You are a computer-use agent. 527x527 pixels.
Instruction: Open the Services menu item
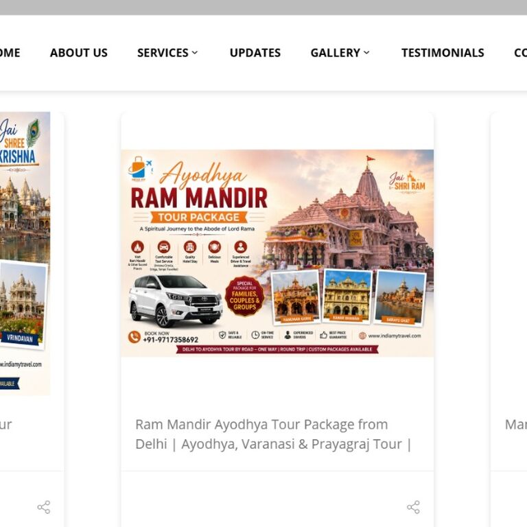(x=163, y=53)
